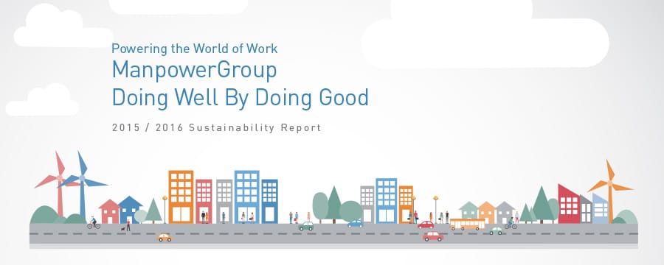Select the orange school bus on the road

[x=467, y=224]
